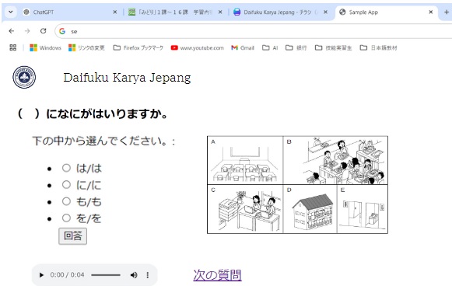Viewport: 452px width, 286px height.
Task: Follow the 次の質問 link
Action: pyautogui.click(x=217, y=275)
